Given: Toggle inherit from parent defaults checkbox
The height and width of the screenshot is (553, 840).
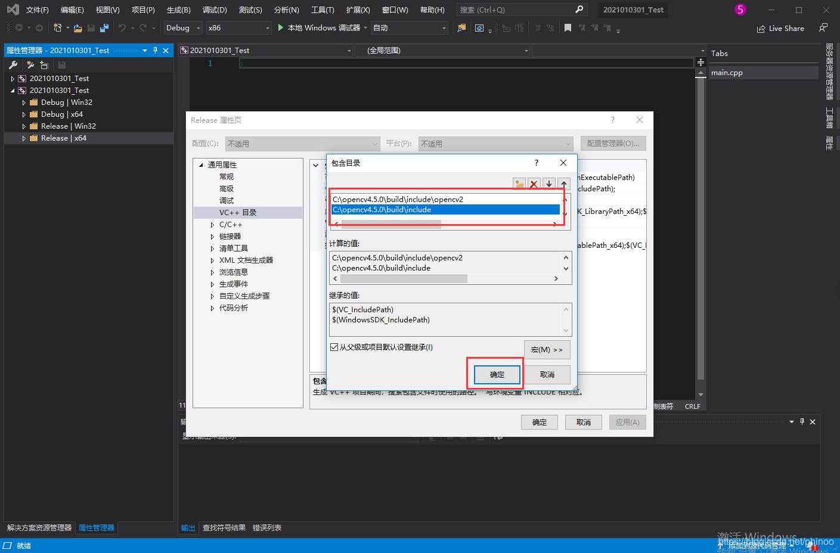Looking at the screenshot, I should click(334, 347).
